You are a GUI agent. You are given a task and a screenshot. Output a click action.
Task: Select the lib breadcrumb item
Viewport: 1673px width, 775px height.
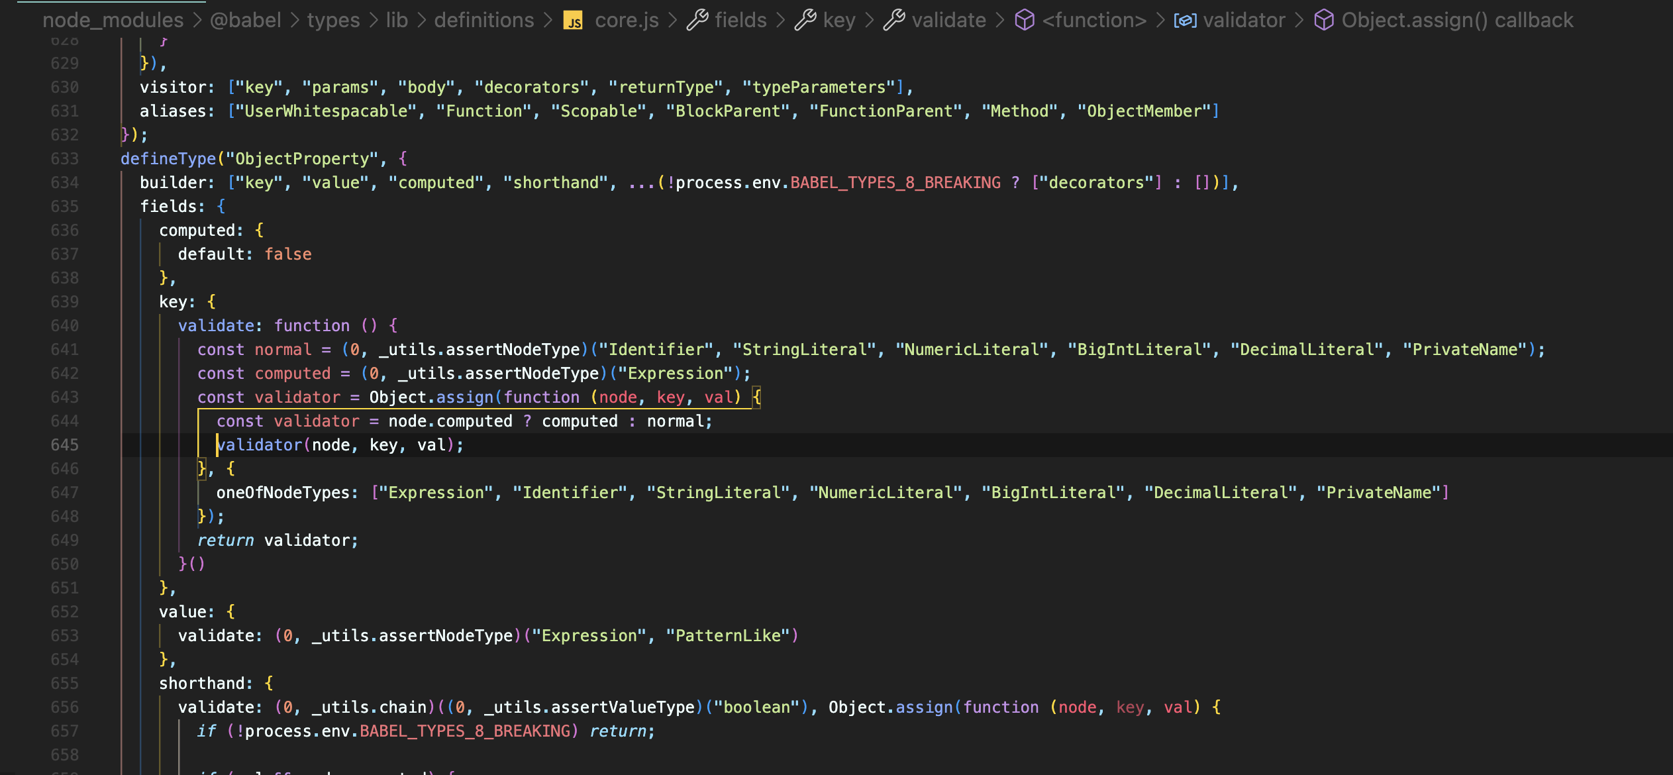coord(397,21)
